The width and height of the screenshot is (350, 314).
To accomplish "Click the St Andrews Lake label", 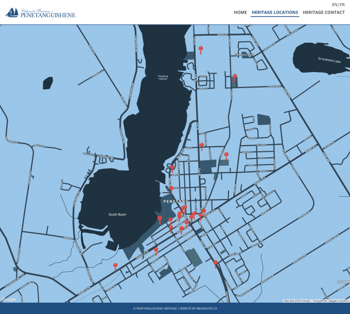I will tap(329, 60).
